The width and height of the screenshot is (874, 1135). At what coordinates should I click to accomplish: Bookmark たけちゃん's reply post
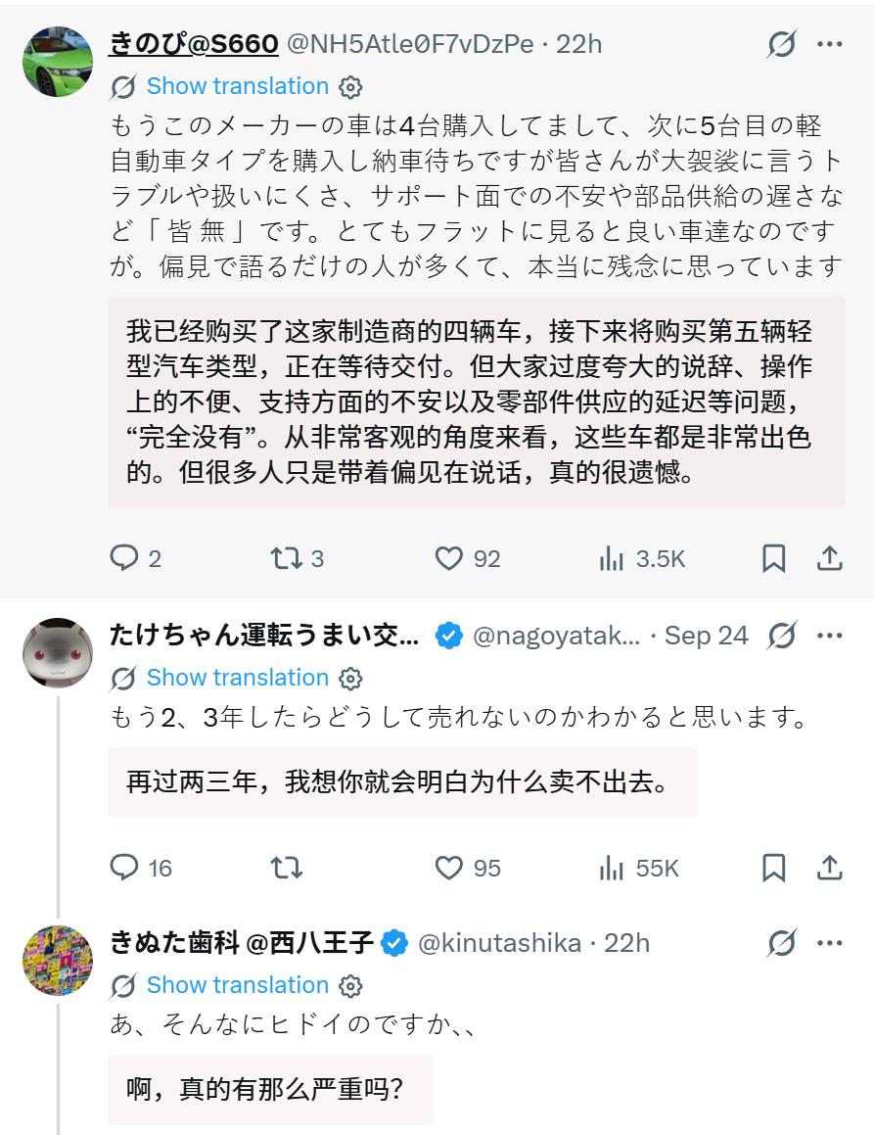coord(773,868)
